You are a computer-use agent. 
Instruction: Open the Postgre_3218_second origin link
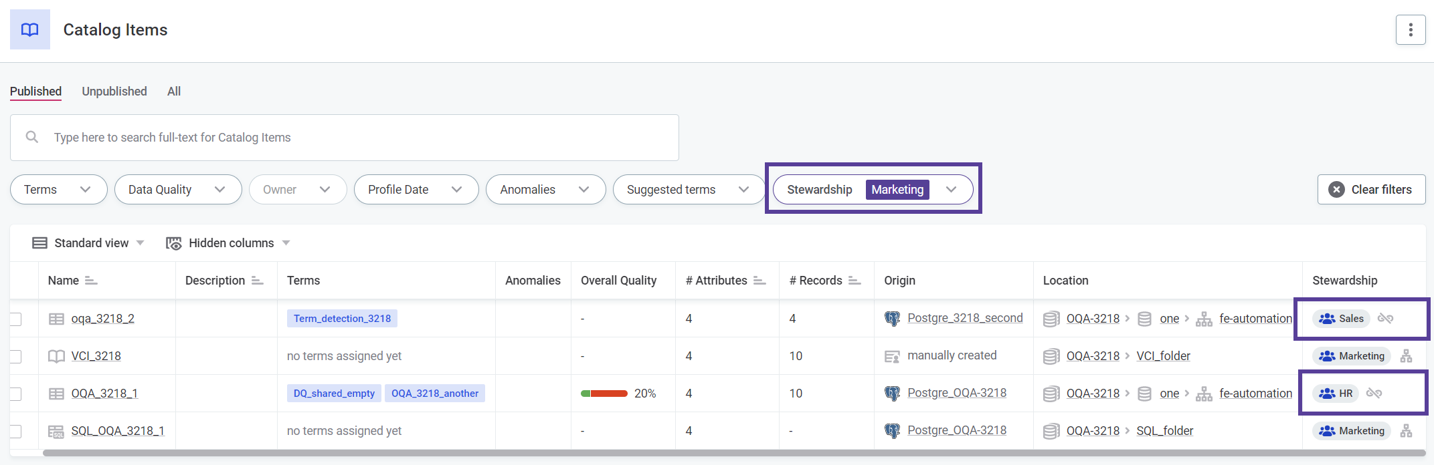[x=964, y=319]
